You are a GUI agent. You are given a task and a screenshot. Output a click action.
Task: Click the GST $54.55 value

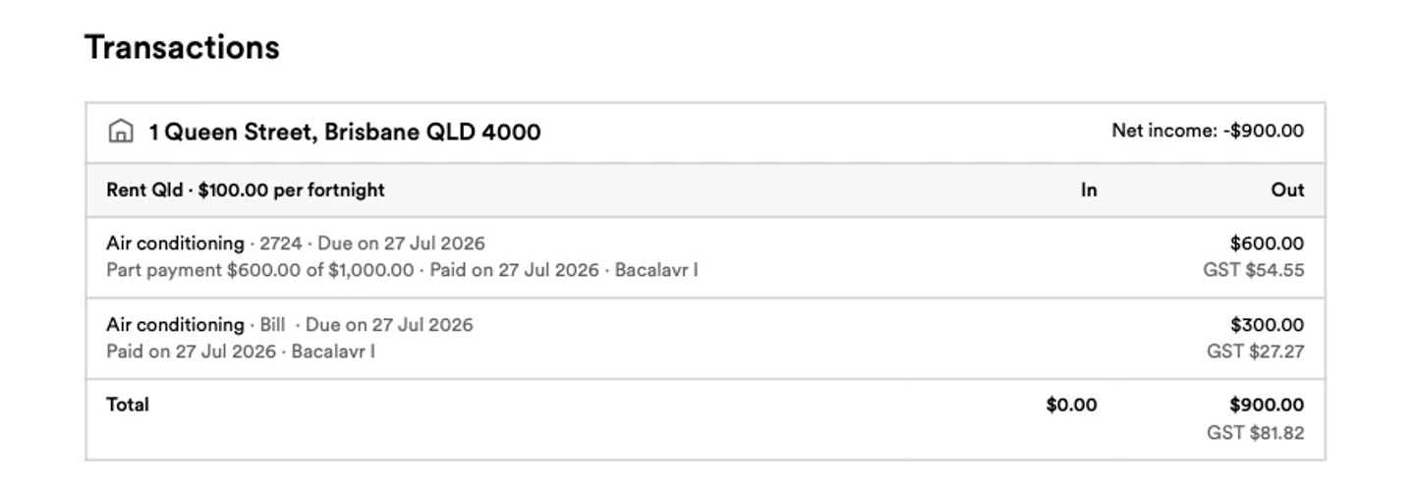[1254, 270]
